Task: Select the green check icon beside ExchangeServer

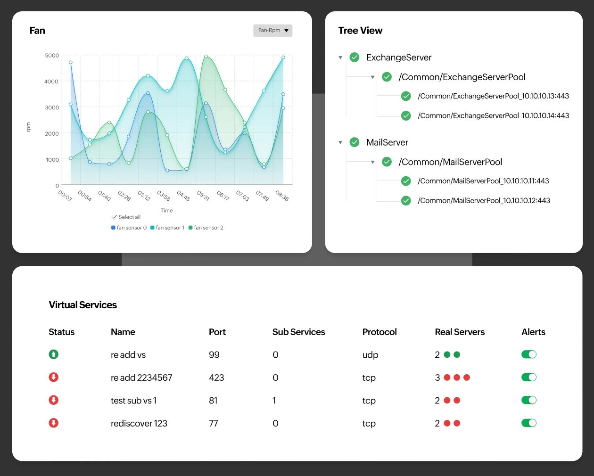Action: [354, 57]
